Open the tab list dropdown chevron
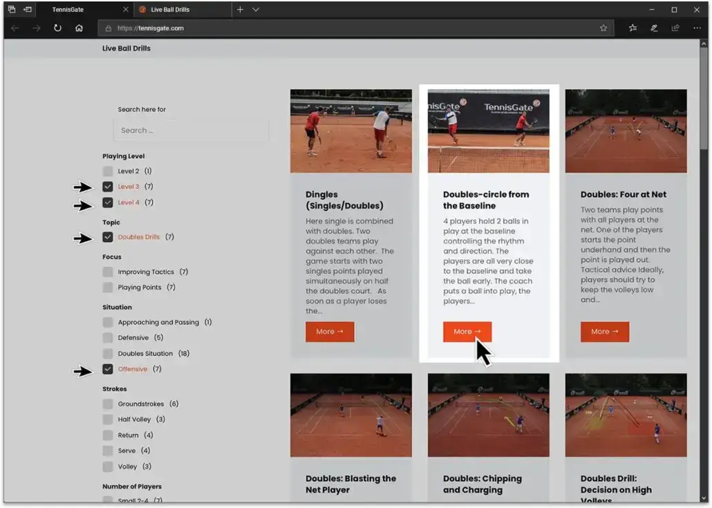Viewport: 712px width, 508px height. [256, 10]
